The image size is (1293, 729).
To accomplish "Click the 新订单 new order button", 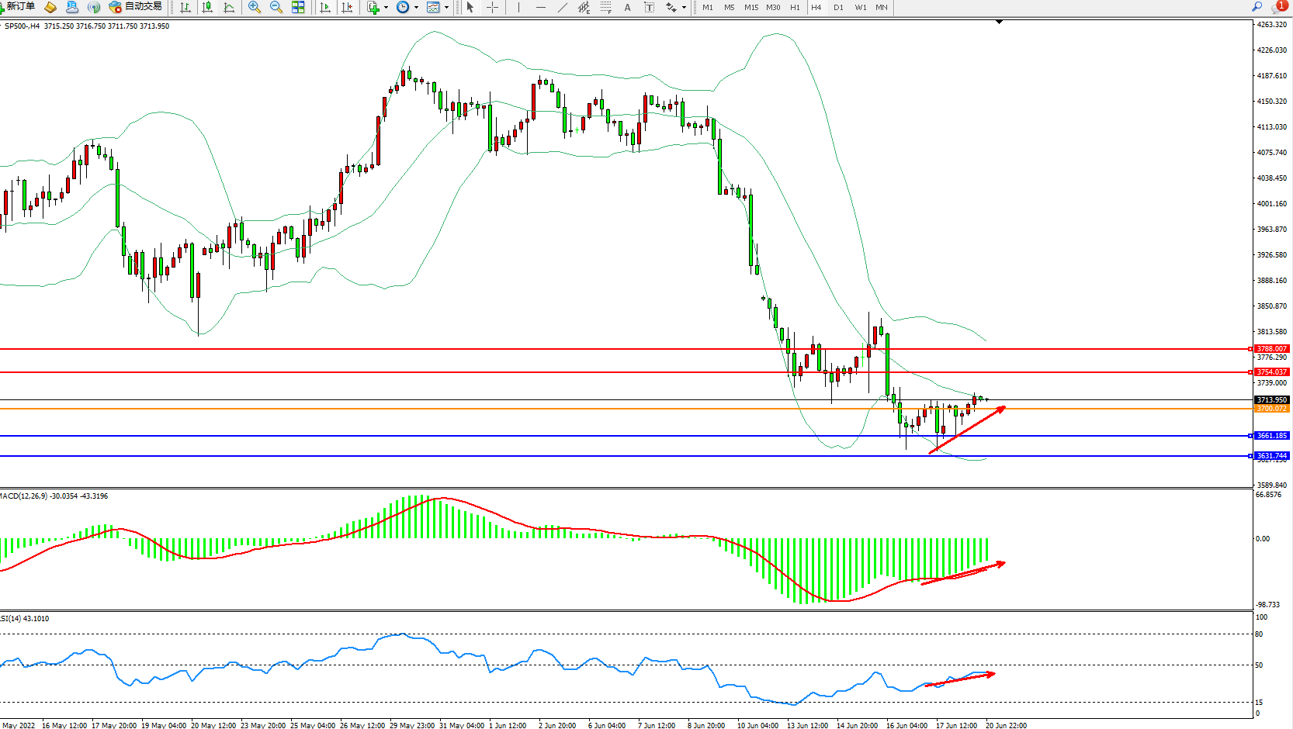I will click(x=18, y=7).
